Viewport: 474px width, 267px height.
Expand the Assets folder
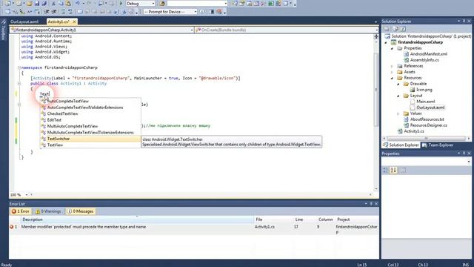point(392,72)
